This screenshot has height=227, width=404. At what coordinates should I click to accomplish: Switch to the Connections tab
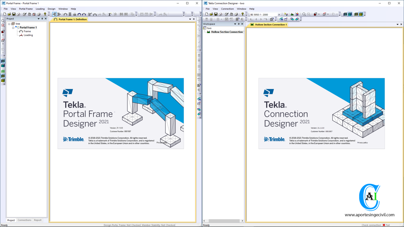(24, 220)
